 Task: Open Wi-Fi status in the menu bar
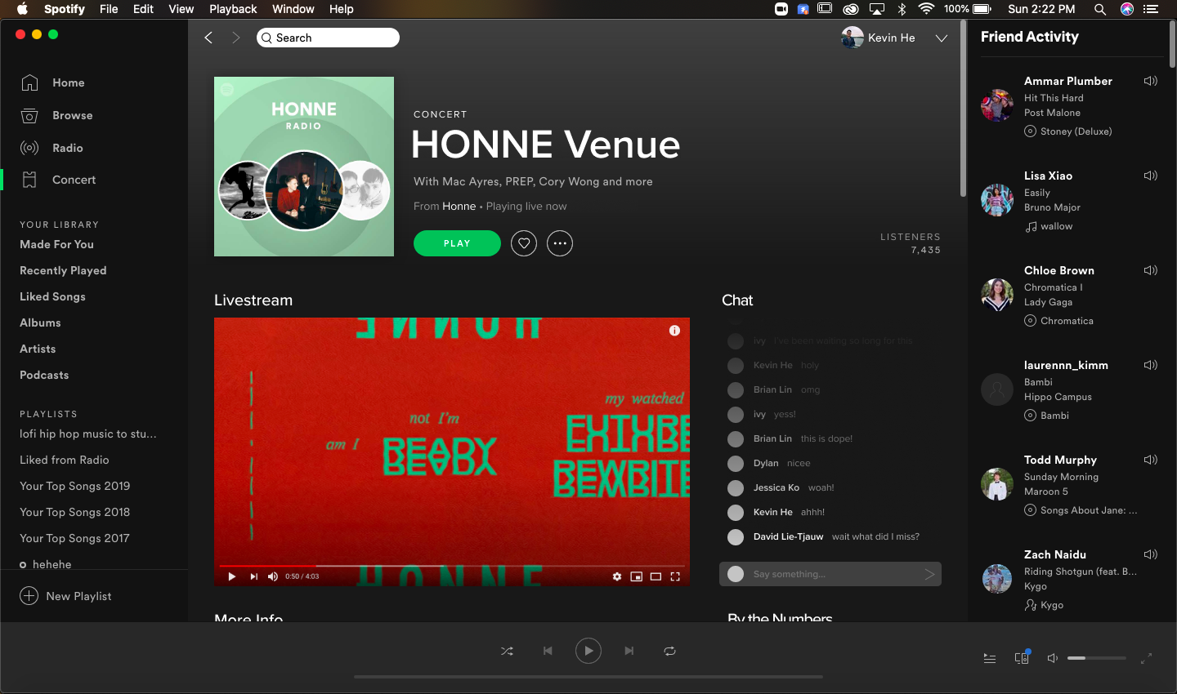926,9
